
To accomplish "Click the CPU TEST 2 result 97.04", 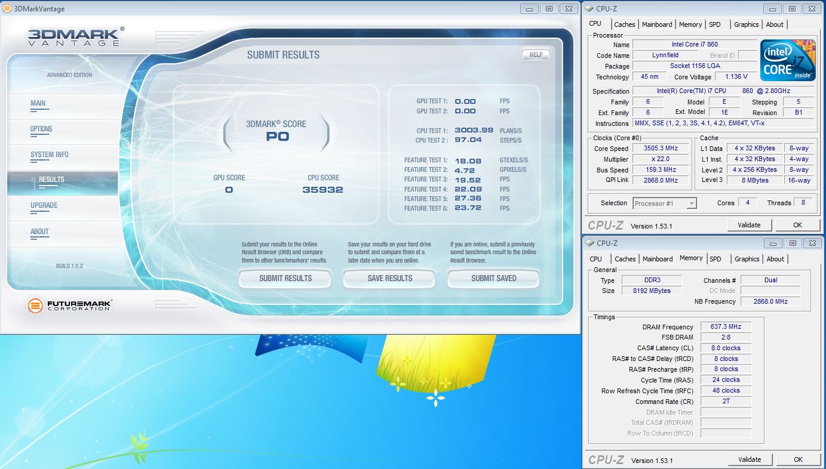I will 468,140.
